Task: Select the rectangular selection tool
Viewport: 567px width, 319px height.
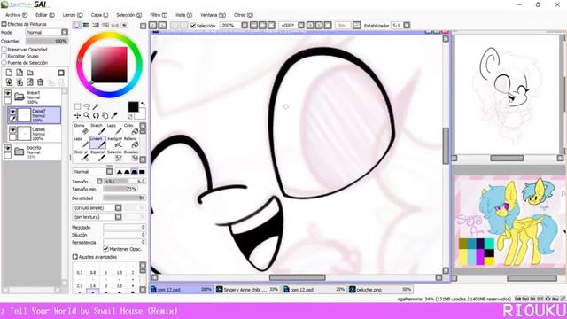Action: click(77, 106)
